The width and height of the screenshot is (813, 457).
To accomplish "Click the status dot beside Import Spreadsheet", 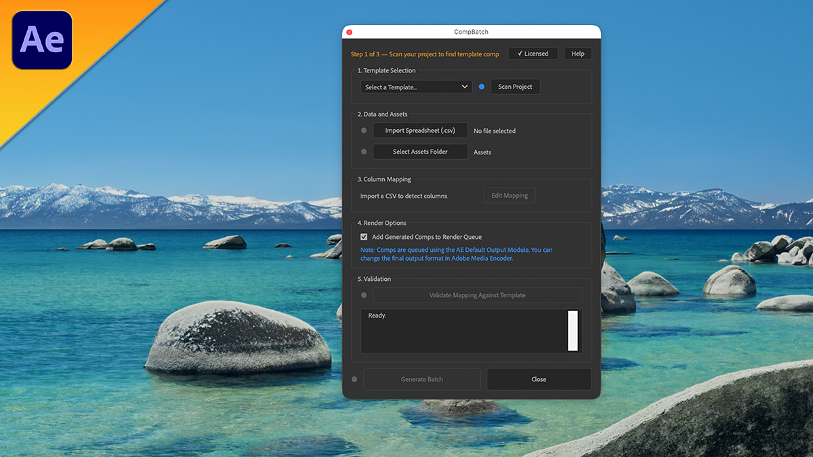I will (x=364, y=131).
